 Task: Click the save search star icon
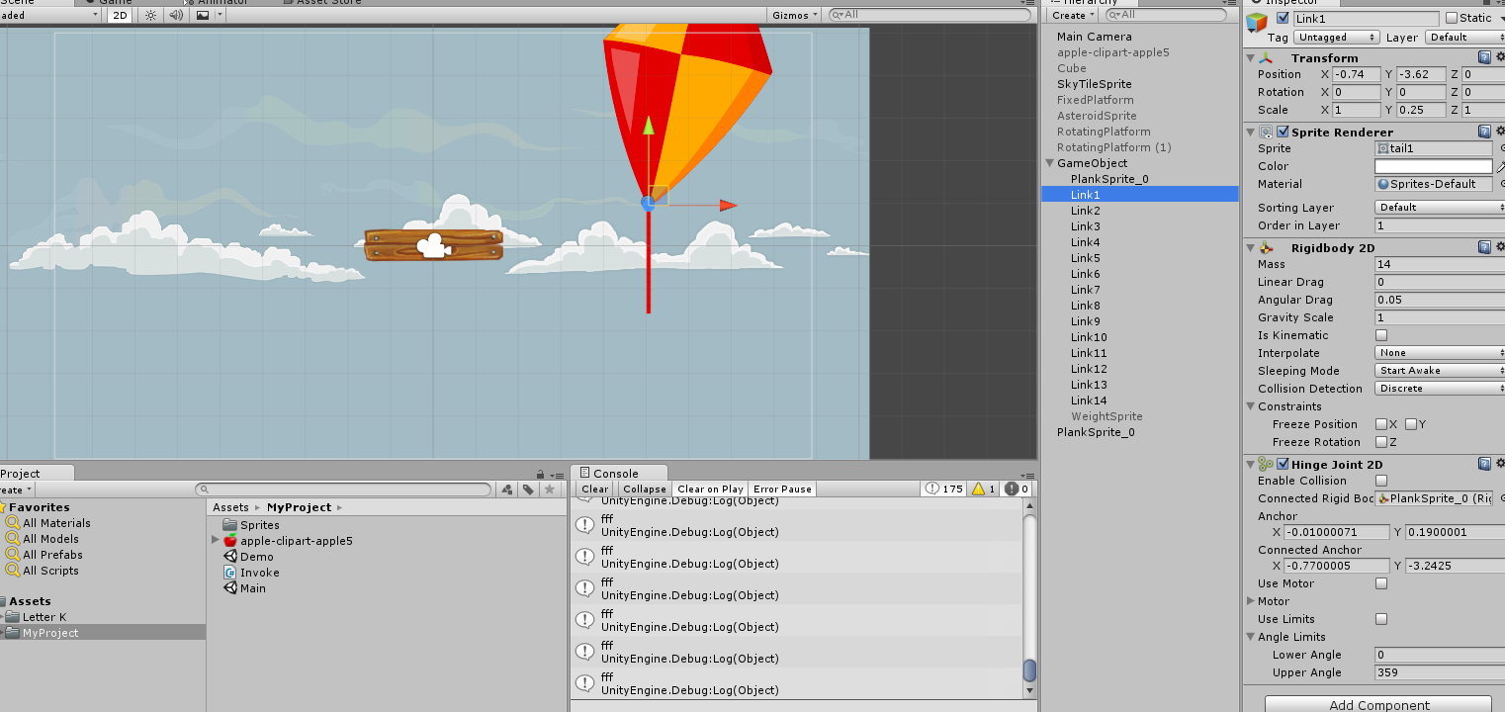point(550,489)
